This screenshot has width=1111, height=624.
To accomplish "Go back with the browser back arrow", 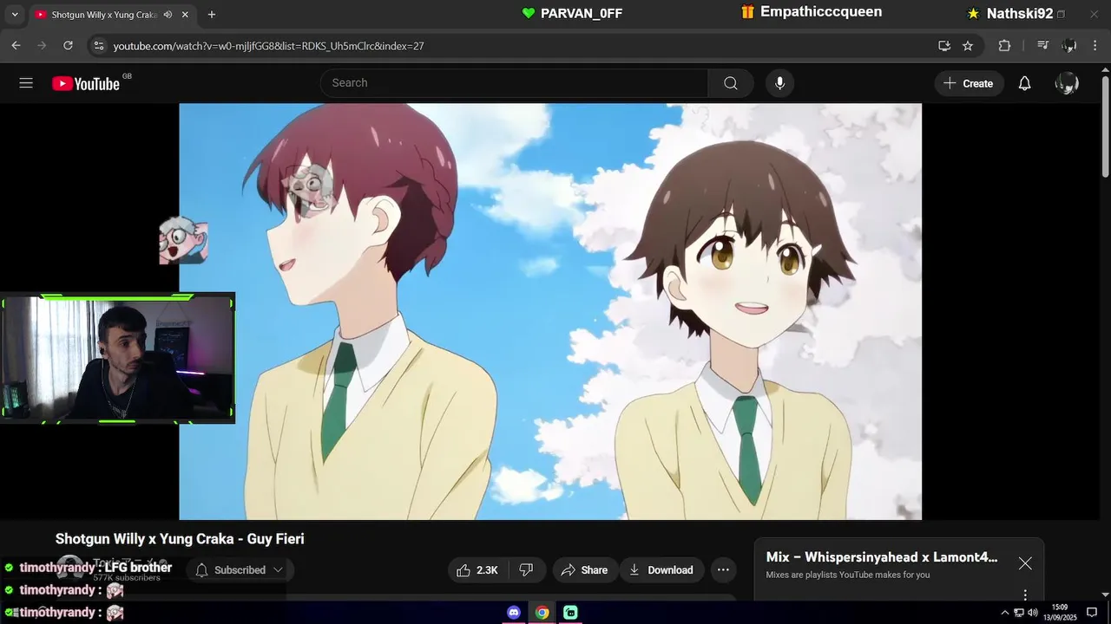I will coord(16,45).
